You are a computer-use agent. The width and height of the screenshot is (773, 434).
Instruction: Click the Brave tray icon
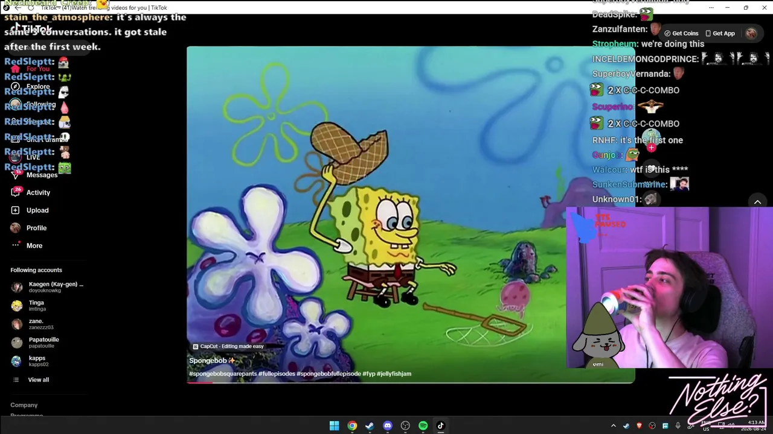pyautogui.click(x=639, y=426)
